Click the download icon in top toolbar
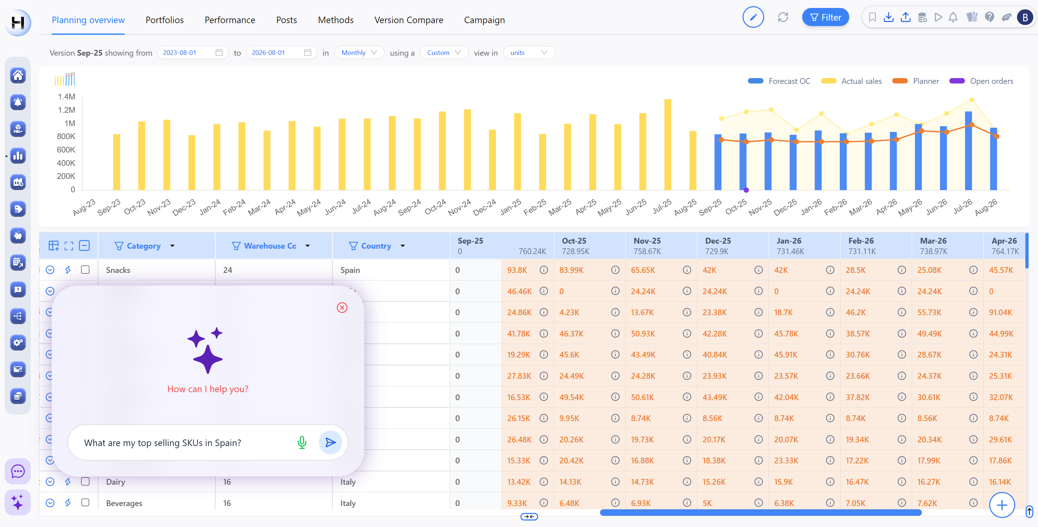This screenshot has height=527, width=1038. (x=889, y=17)
